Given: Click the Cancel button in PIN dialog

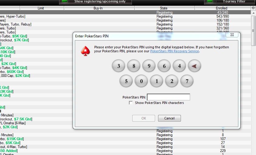Looking at the screenshot, I should (169, 118).
